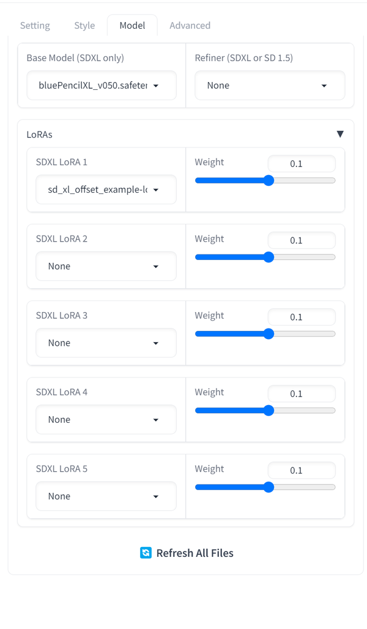Image resolution: width=367 pixels, height=629 pixels.
Task: Open the Base Model dropdown
Action: pyautogui.click(x=101, y=85)
